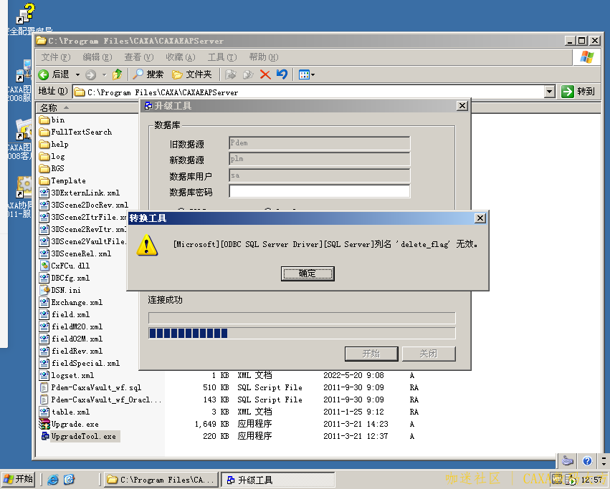Select the Upgrade.exe file icon

44,424
